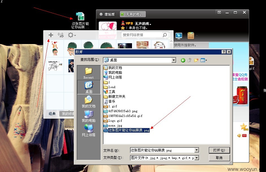Switch to 唐施媛 chat tab
This screenshot has width=266, height=172.
pos(107,14)
